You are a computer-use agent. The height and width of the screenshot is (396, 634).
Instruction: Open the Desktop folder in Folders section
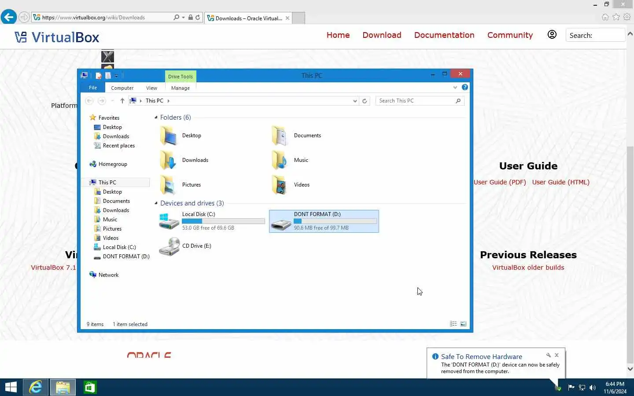(x=168, y=136)
